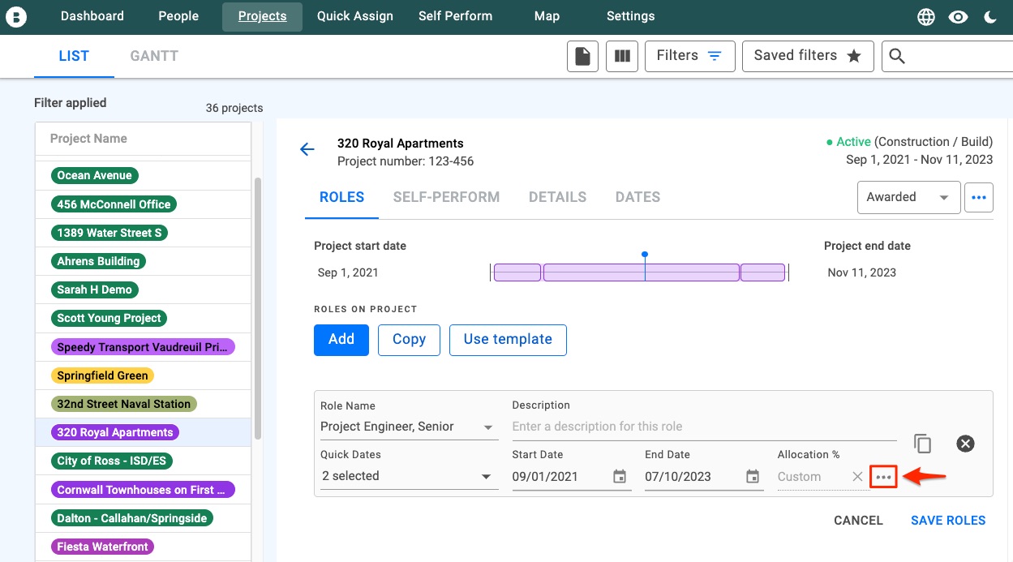Screen dimensions: 1013x562
Task: Open Saved filters list
Action: click(x=808, y=56)
